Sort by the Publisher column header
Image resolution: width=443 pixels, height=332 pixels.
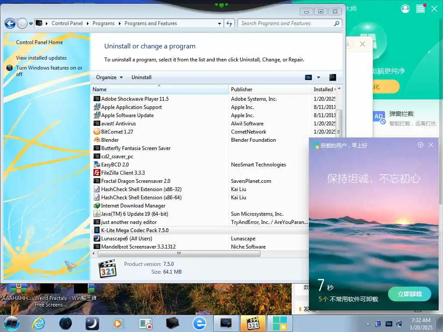(x=269, y=89)
